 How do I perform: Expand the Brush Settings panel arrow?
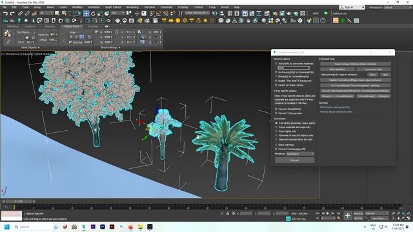(119, 48)
